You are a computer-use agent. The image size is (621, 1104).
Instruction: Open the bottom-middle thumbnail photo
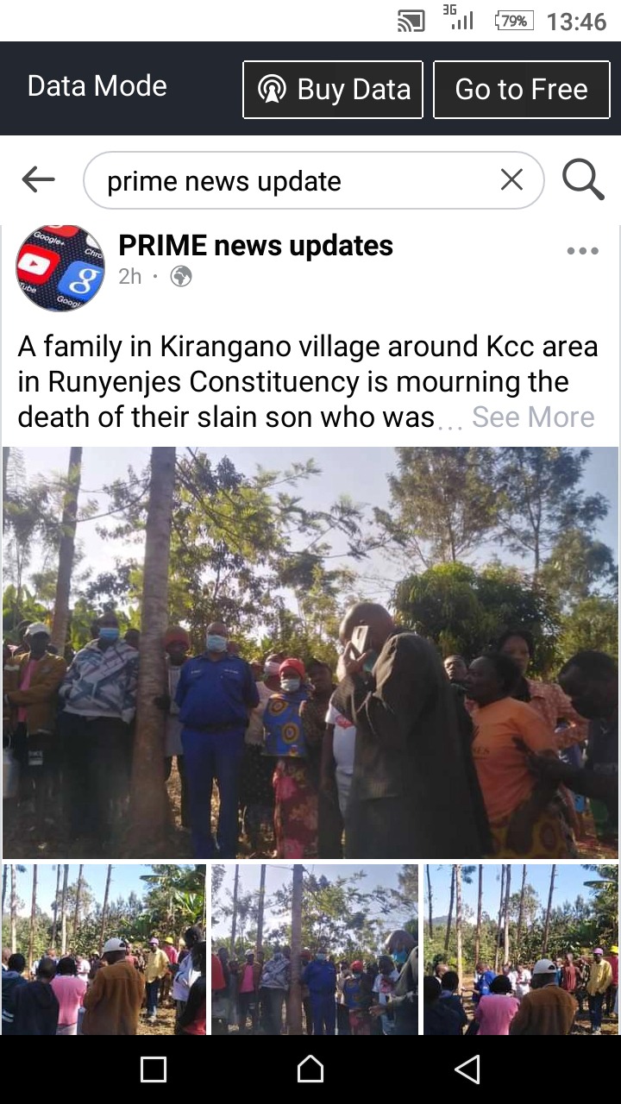tap(315, 949)
